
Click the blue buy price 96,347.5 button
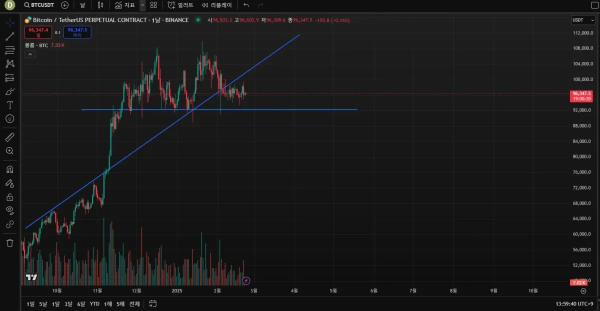tap(77, 32)
